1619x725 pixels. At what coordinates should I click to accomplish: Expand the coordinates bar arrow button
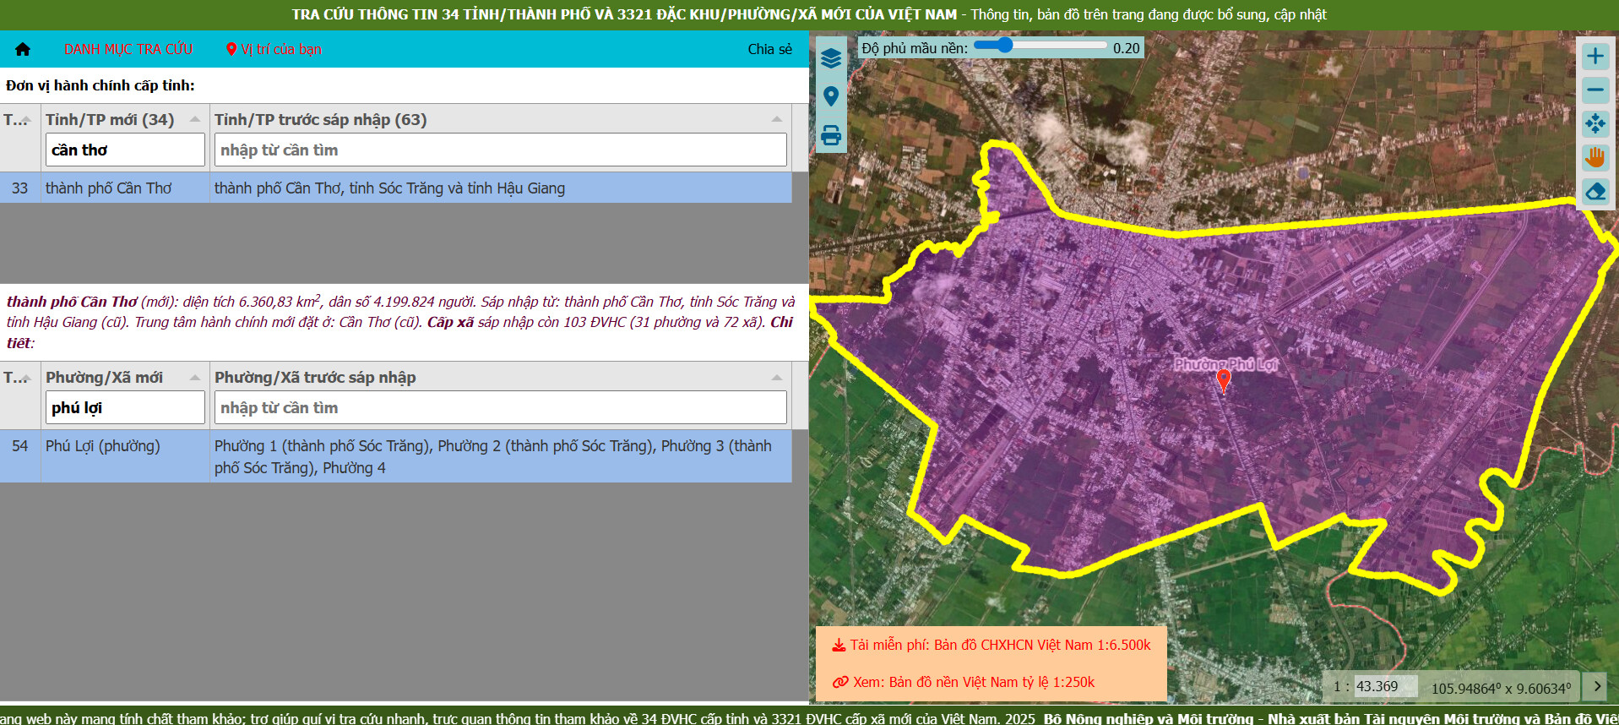1596,686
